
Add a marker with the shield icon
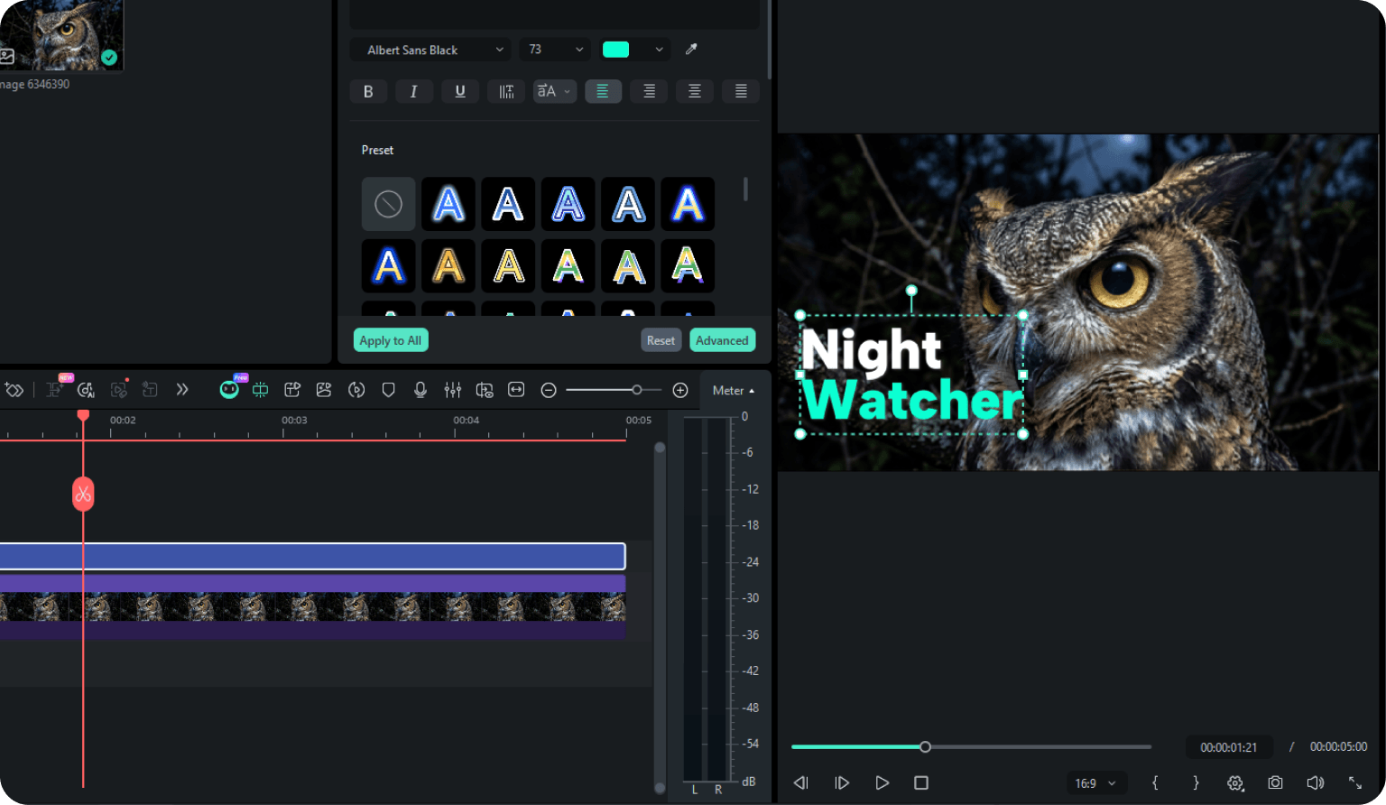(389, 390)
